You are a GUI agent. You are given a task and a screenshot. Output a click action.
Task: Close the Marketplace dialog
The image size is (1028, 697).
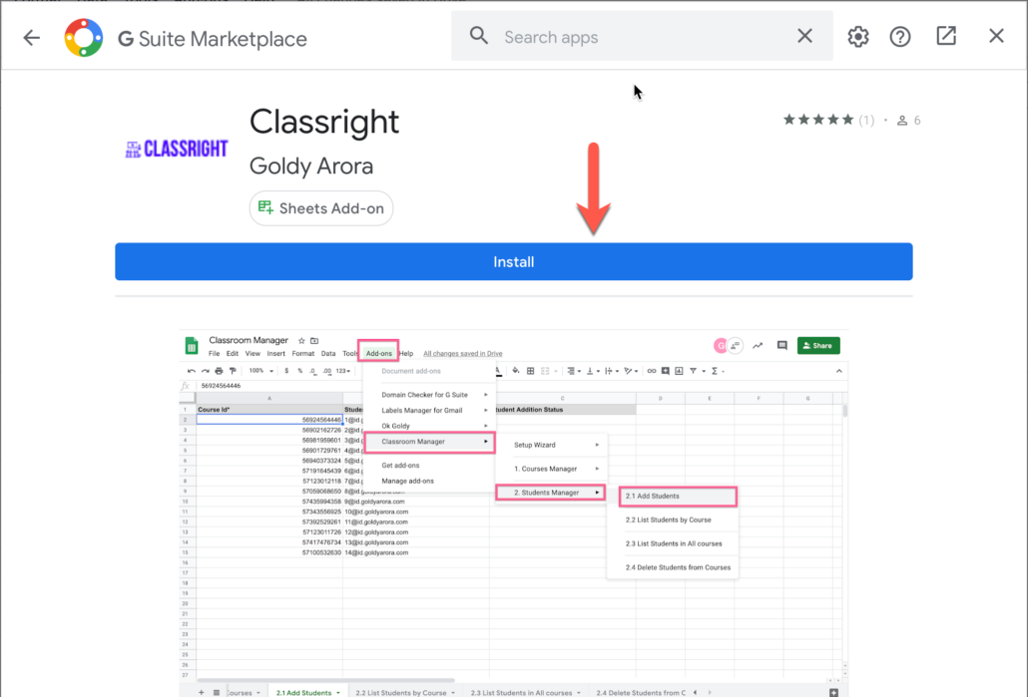pyautogui.click(x=996, y=36)
